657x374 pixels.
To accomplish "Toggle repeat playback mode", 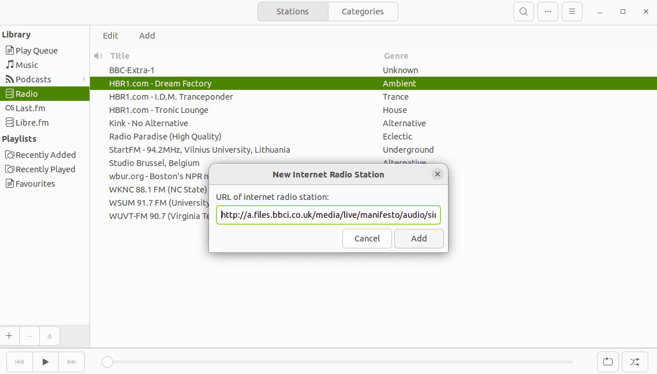I will point(607,361).
